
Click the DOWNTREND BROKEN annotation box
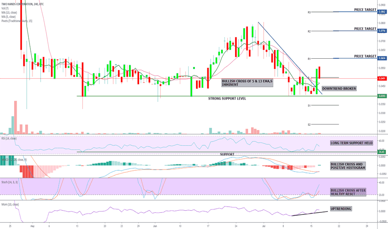pyautogui.click(x=339, y=89)
